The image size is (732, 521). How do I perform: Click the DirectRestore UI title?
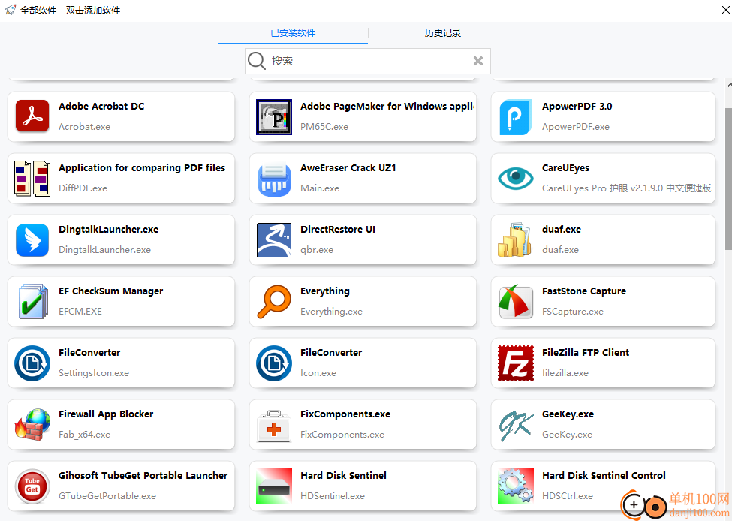[x=338, y=230]
